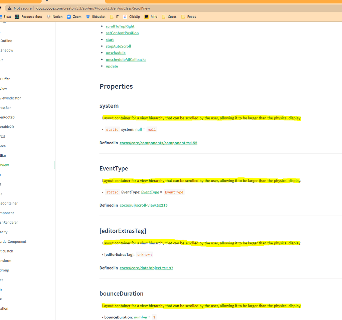Select the acity sidebar entry
This screenshot has width=342, height=320.
click(x=4, y=232)
